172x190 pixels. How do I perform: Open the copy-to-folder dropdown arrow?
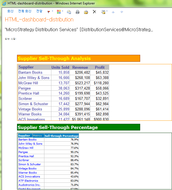point(107,11)
